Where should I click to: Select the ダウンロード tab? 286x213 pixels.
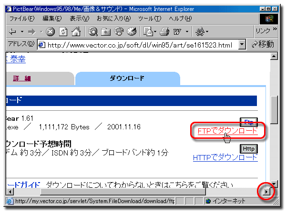point(127,78)
